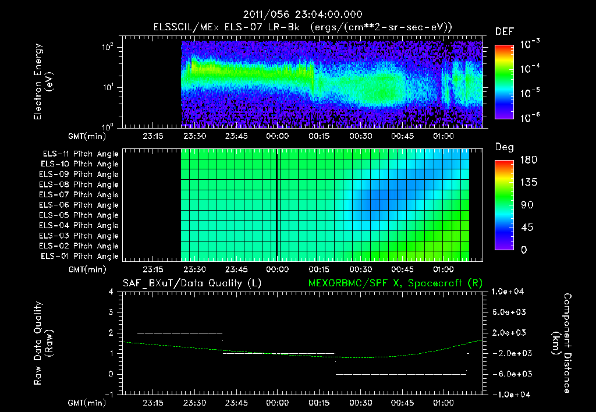This screenshot has width=596, height=412.
Task: Click the ELS-09 Pitch Angle label
Action: coord(79,175)
